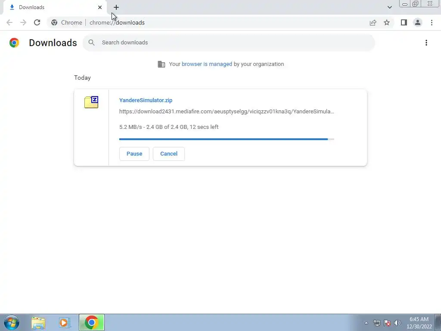The height and width of the screenshot is (331, 441).
Task: Click the browser back arrow
Action: (x=9, y=22)
